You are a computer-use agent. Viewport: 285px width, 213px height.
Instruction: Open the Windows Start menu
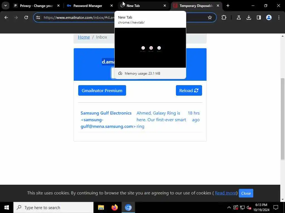[7, 207]
